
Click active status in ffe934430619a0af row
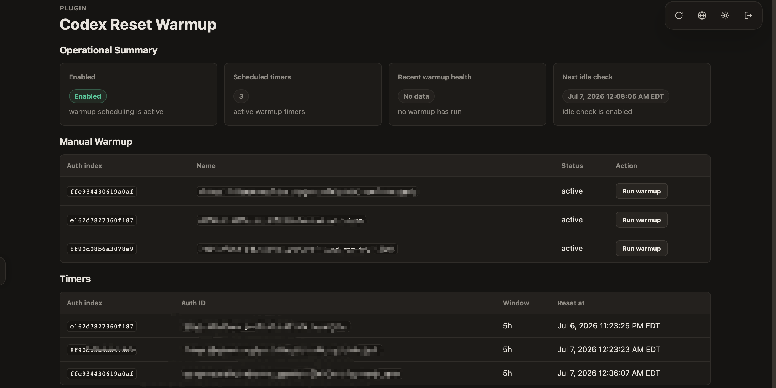572,191
